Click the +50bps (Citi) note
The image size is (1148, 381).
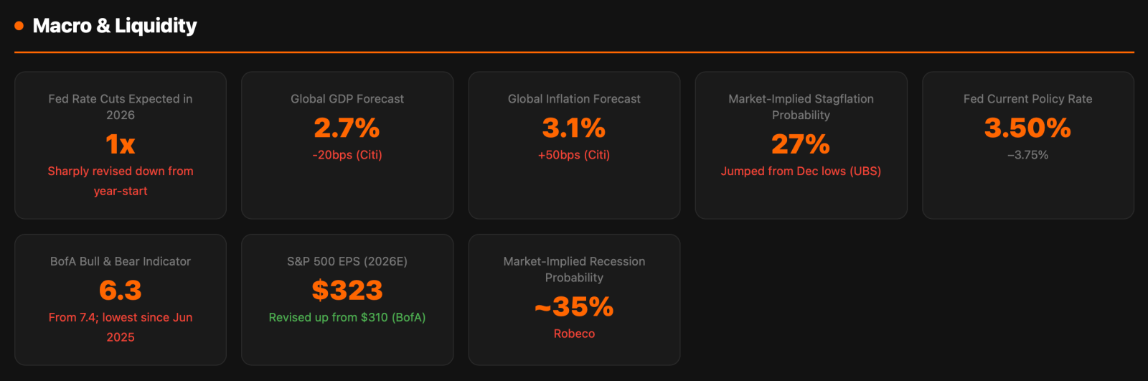[x=574, y=155]
